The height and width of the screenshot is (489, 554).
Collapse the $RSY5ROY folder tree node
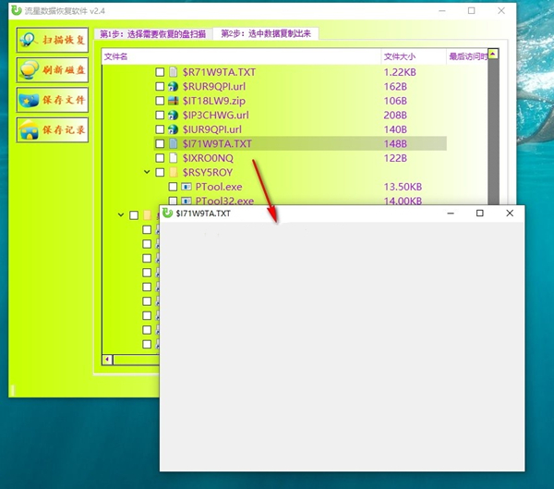point(147,172)
